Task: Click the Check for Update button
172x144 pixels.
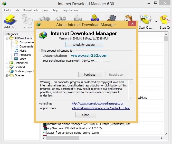Action: [x=84, y=45]
